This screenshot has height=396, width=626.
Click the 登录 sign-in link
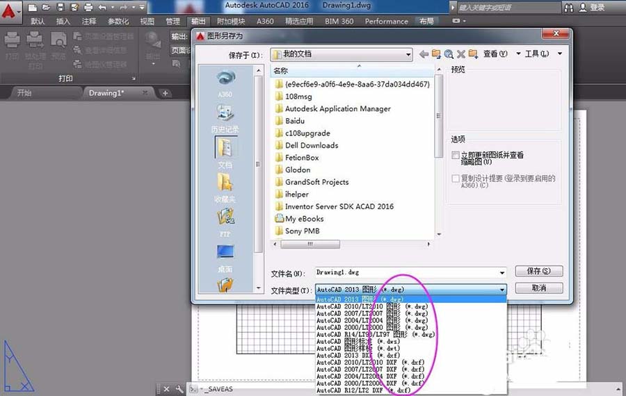coord(597,7)
